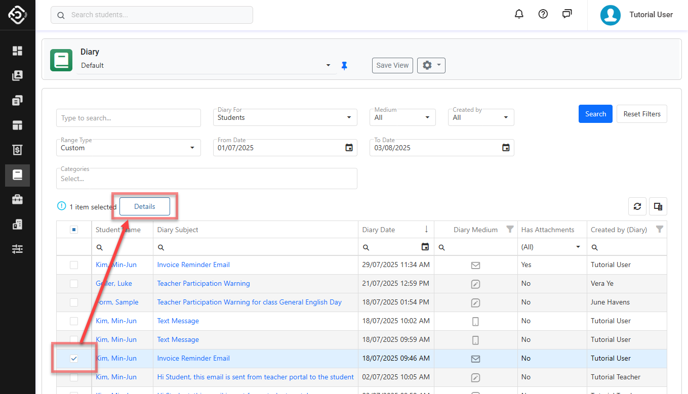This screenshot has width=688, height=394.
Task: Check the Geller, Luke row checkbox
Action: (x=74, y=283)
